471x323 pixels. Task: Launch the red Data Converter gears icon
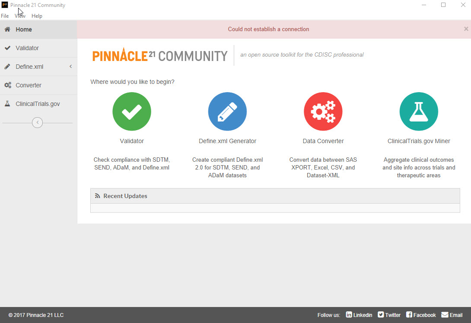(323, 112)
